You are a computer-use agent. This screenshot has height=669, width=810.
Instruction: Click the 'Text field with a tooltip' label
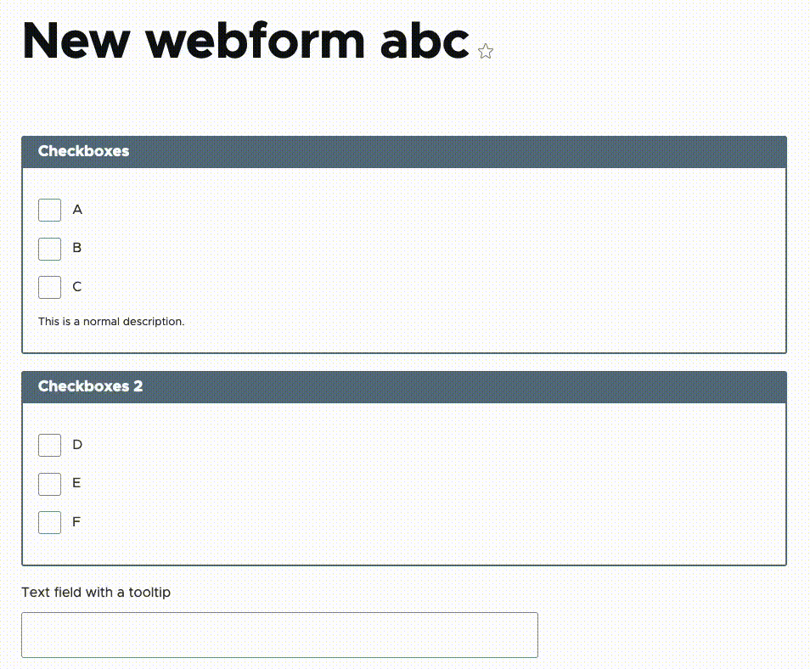point(96,592)
